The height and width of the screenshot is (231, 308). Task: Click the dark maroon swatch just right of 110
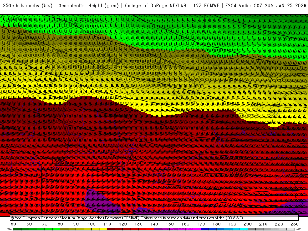tap(111, 229)
